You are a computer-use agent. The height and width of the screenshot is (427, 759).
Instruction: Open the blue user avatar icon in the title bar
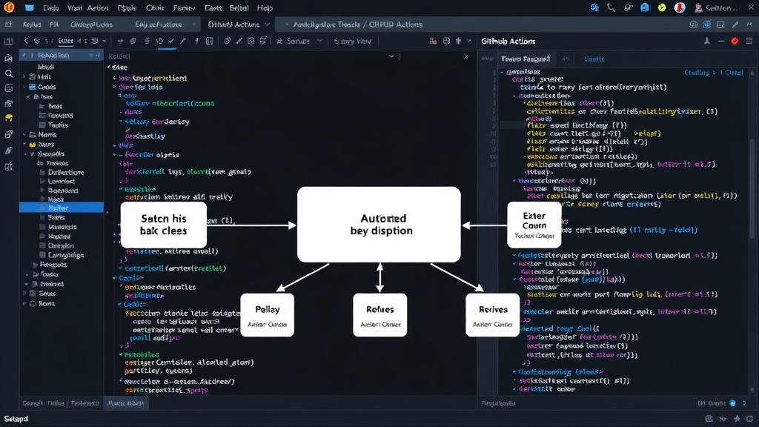tap(645, 7)
